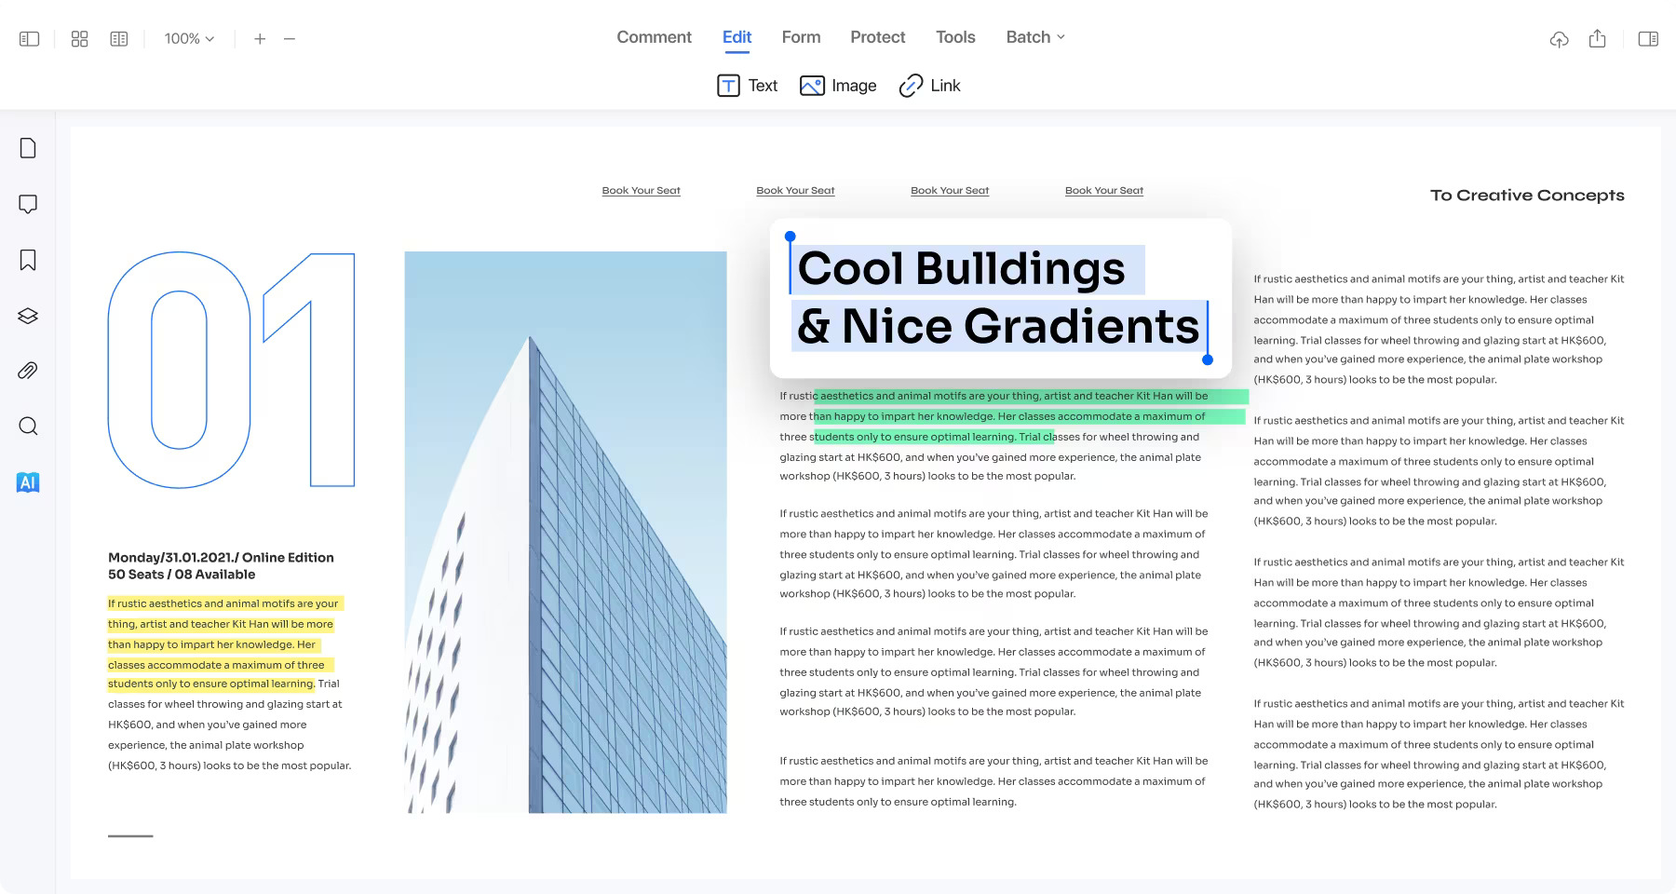This screenshot has height=894, width=1676.
Task: Open the pages panel in sidebar
Action: [28, 148]
